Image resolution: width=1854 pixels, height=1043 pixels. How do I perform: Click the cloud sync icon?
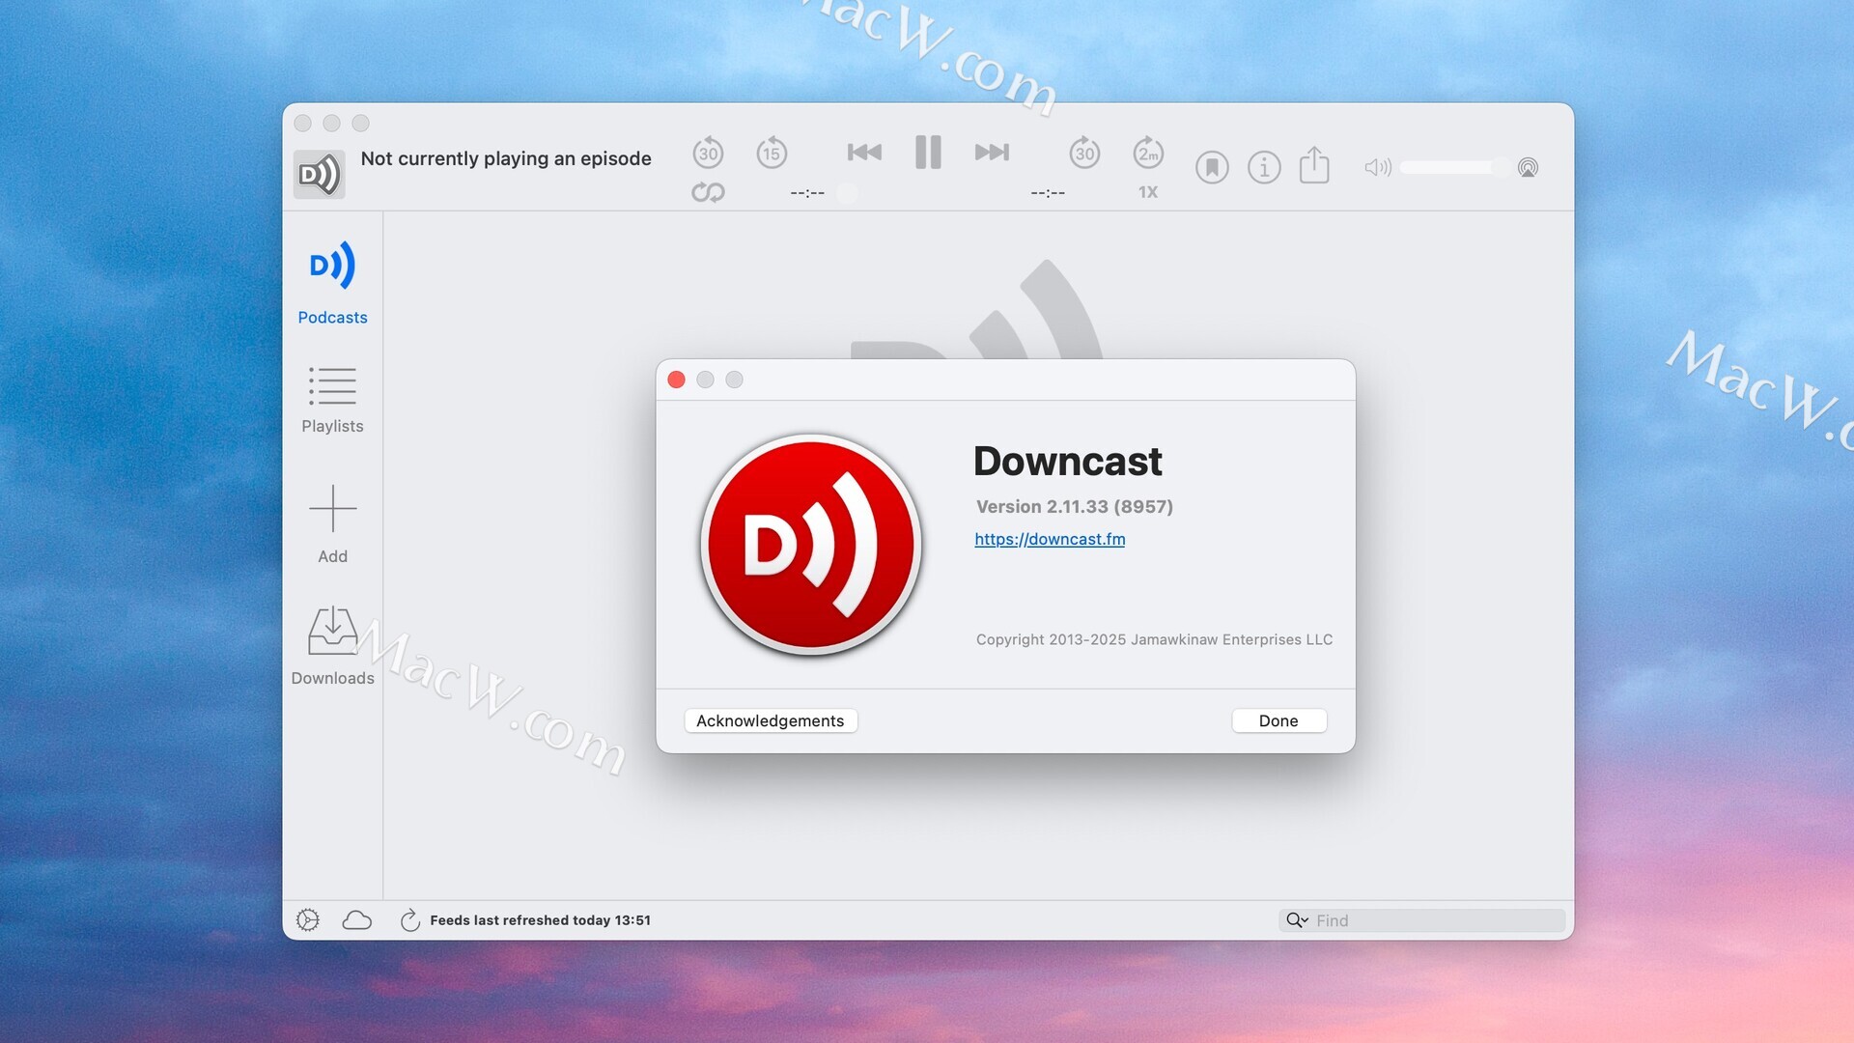(x=357, y=920)
